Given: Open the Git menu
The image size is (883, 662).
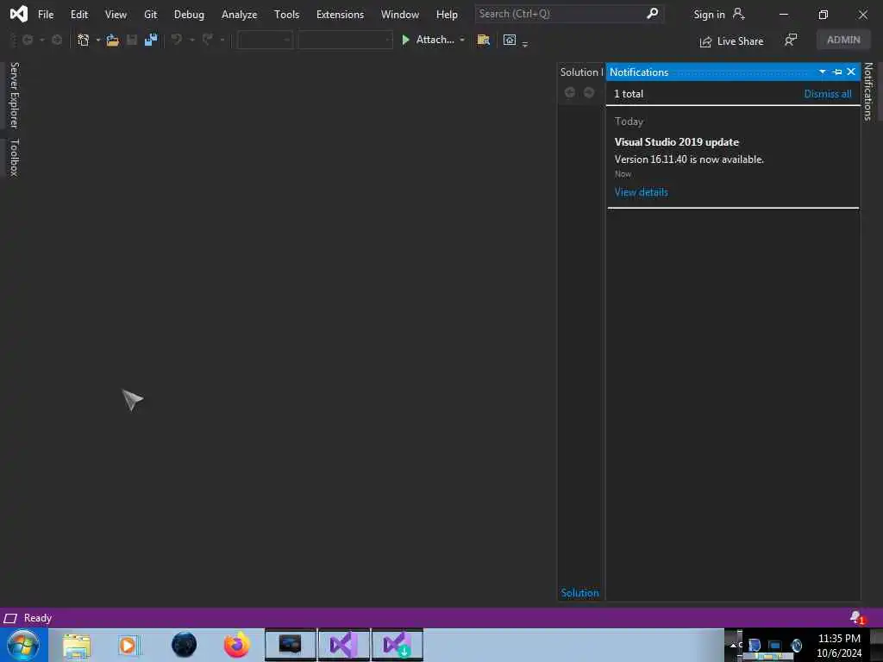Looking at the screenshot, I should (x=150, y=14).
